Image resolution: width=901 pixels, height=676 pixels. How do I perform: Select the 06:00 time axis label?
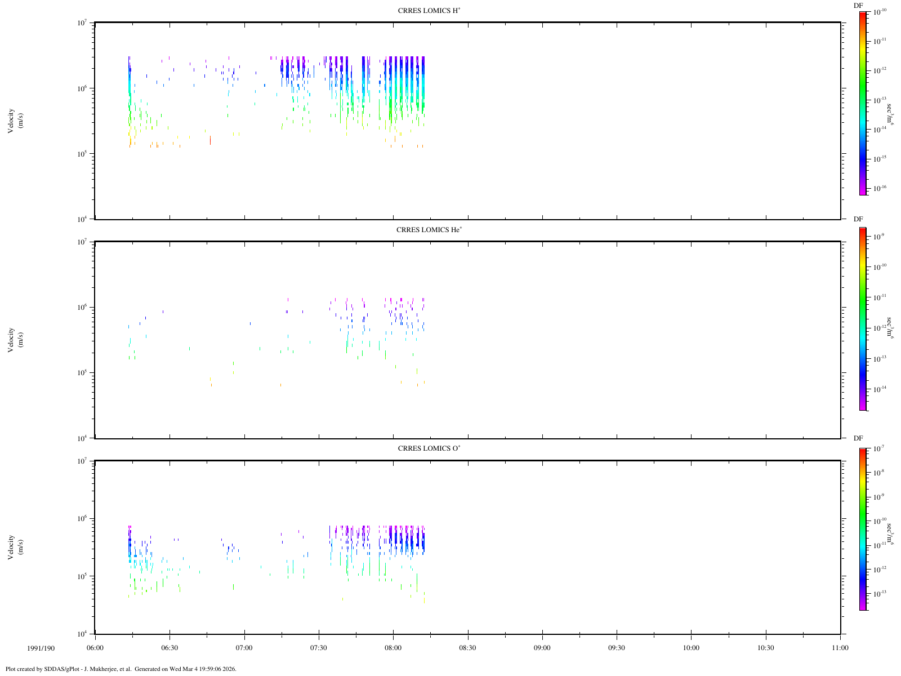tap(95, 648)
